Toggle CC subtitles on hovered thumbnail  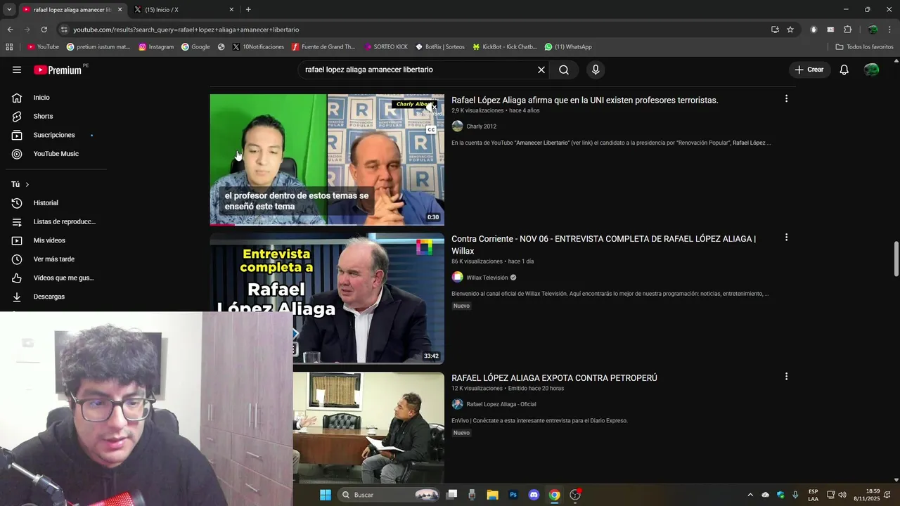coord(431,130)
